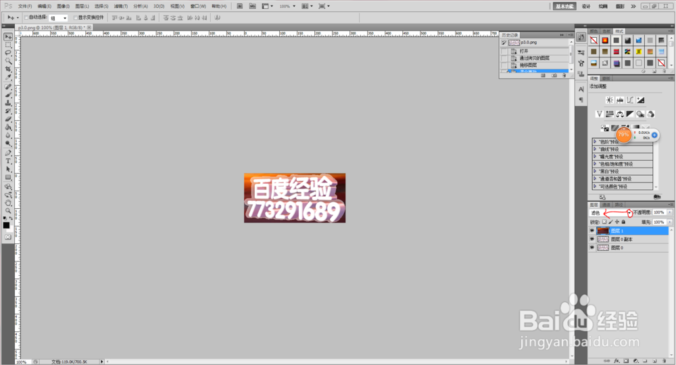This screenshot has width=676, height=365.
Task: Open the 不透明度 opacity dropdown arrow
Action: (669, 212)
